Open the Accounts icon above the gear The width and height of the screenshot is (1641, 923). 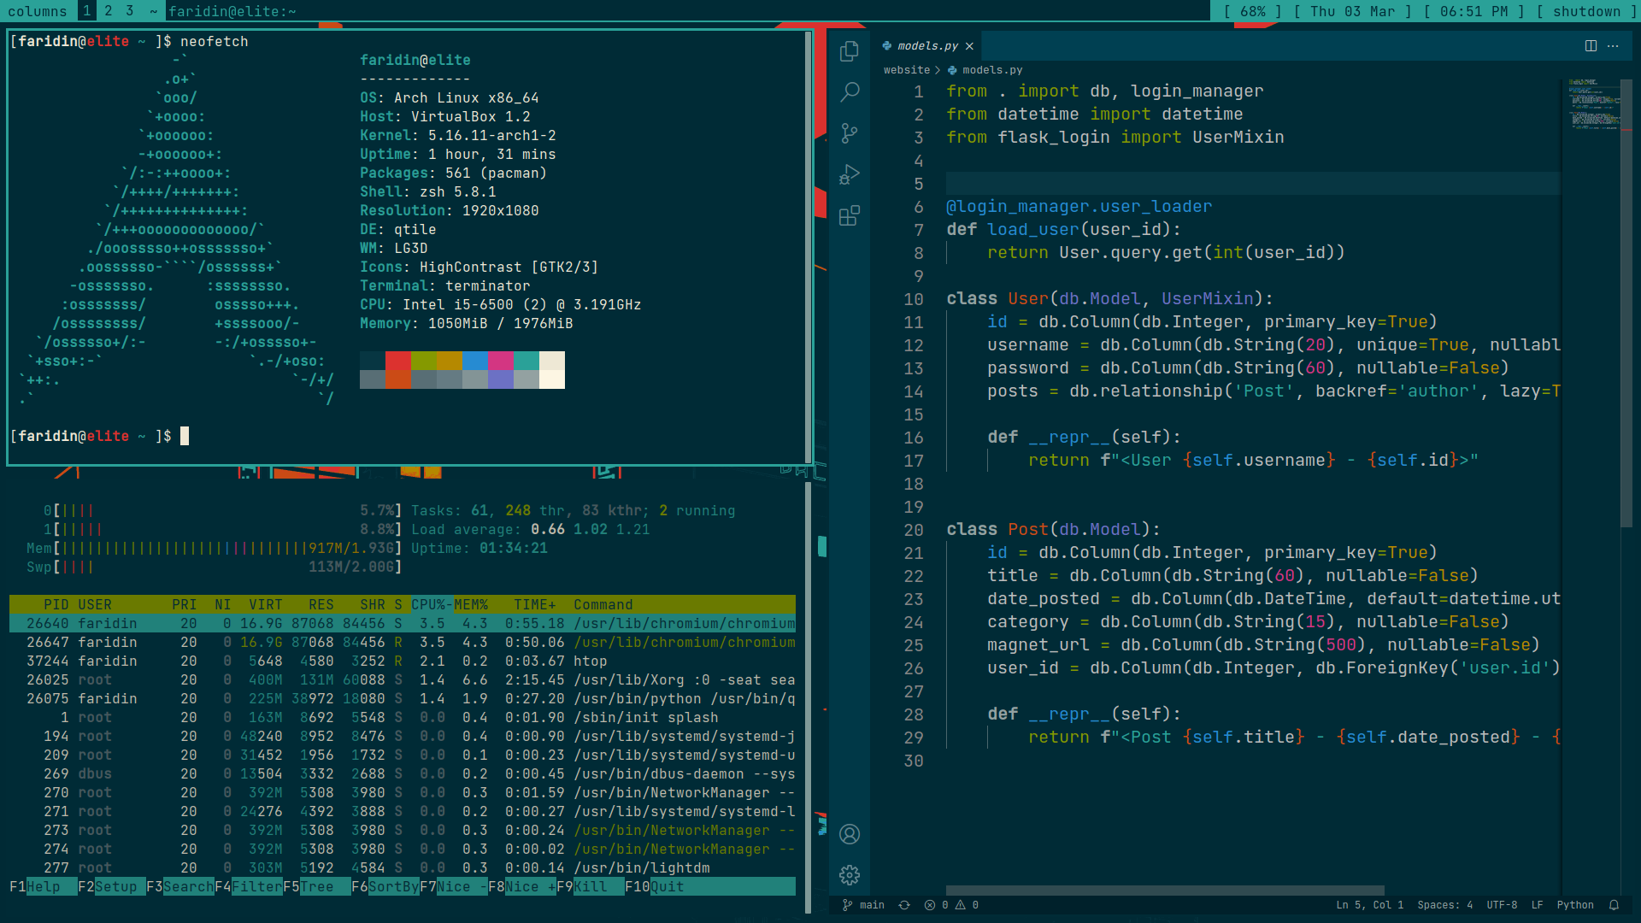pos(849,834)
